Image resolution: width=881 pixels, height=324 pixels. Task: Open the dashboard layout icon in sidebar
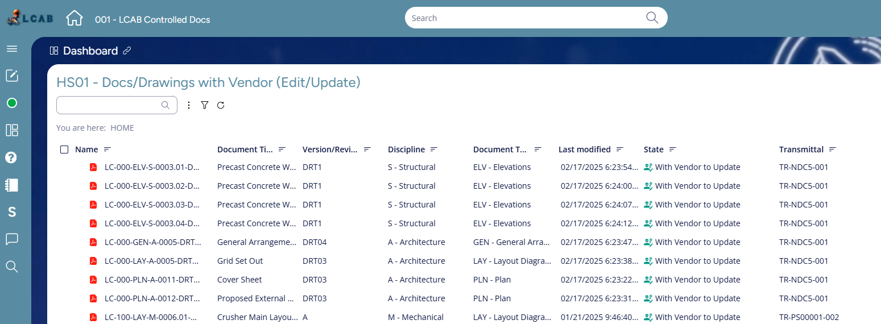coord(12,130)
